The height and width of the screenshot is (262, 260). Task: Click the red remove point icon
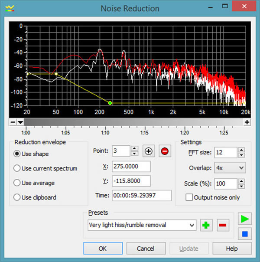point(165,151)
